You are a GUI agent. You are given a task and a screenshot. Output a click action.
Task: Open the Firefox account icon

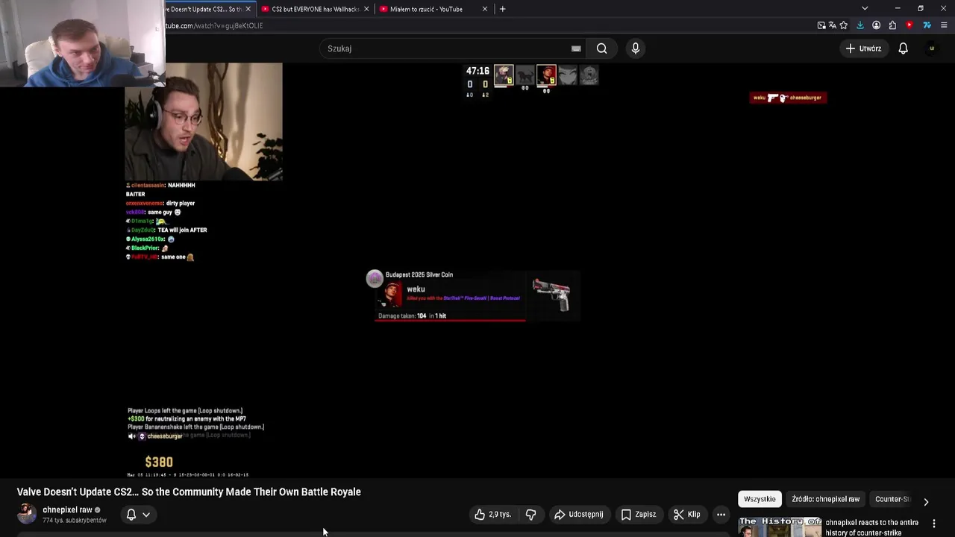point(876,25)
